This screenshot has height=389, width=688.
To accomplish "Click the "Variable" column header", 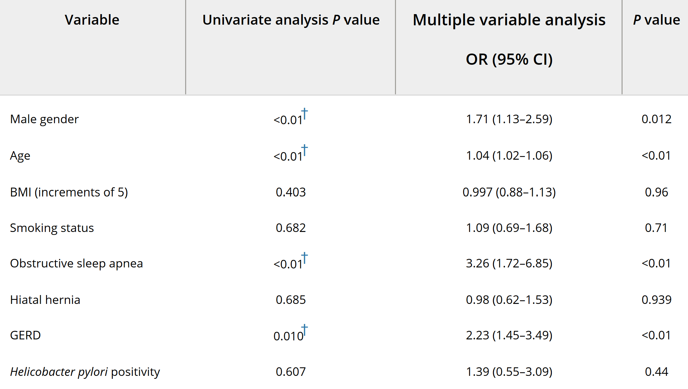I will [92, 20].
